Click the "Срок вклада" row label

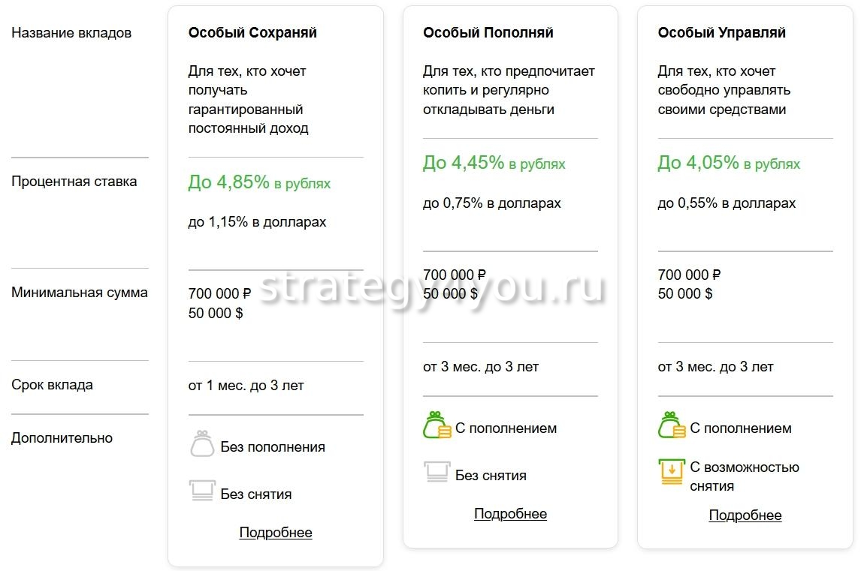pos(53,385)
